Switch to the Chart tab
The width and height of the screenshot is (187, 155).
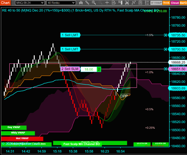5,3
